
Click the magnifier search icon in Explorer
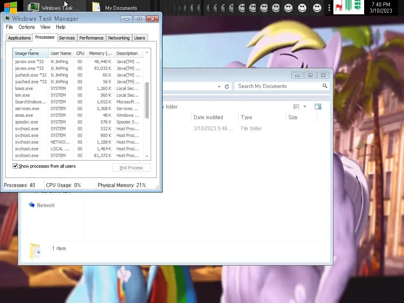(325, 86)
